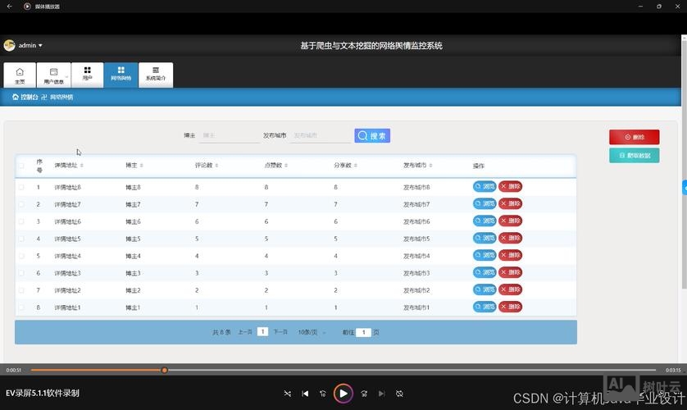Switch to the 用户 navigation tab
The width and height of the screenshot is (687, 410).
[87, 75]
